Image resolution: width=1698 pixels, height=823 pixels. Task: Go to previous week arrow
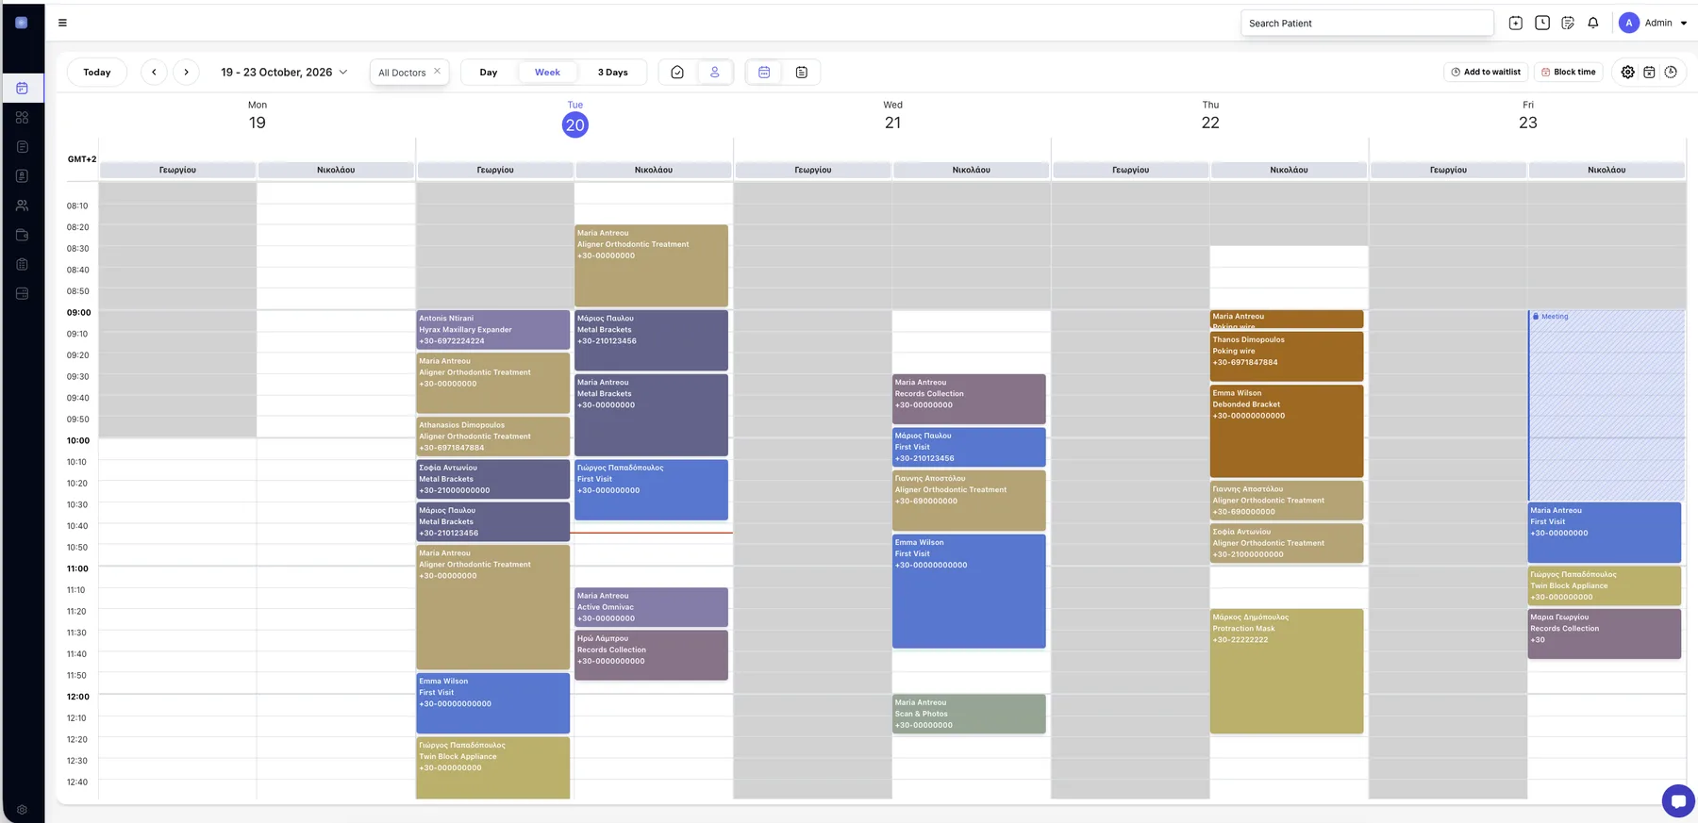[154, 72]
